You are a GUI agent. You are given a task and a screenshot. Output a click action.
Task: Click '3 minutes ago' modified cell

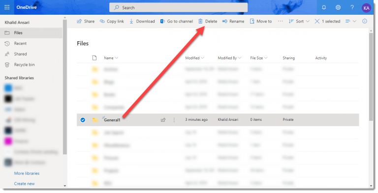click(196, 120)
